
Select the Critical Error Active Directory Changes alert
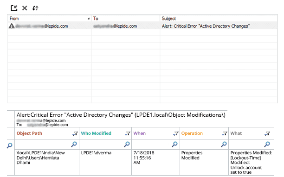point(142,26)
